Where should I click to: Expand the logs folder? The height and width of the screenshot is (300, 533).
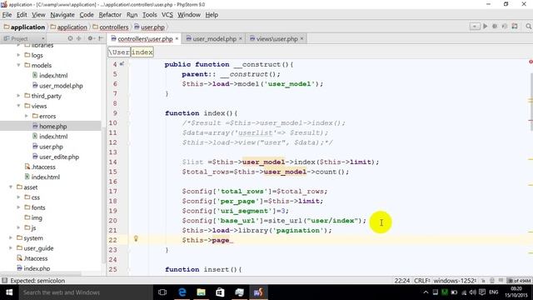coord(18,55)
